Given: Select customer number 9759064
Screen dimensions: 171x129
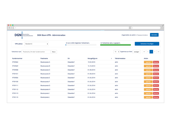Looking at the screenshot, I should (15, 62).
